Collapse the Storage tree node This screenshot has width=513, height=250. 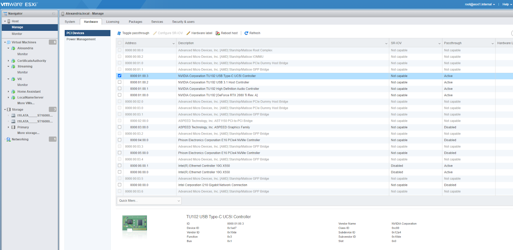pos(5,110)
